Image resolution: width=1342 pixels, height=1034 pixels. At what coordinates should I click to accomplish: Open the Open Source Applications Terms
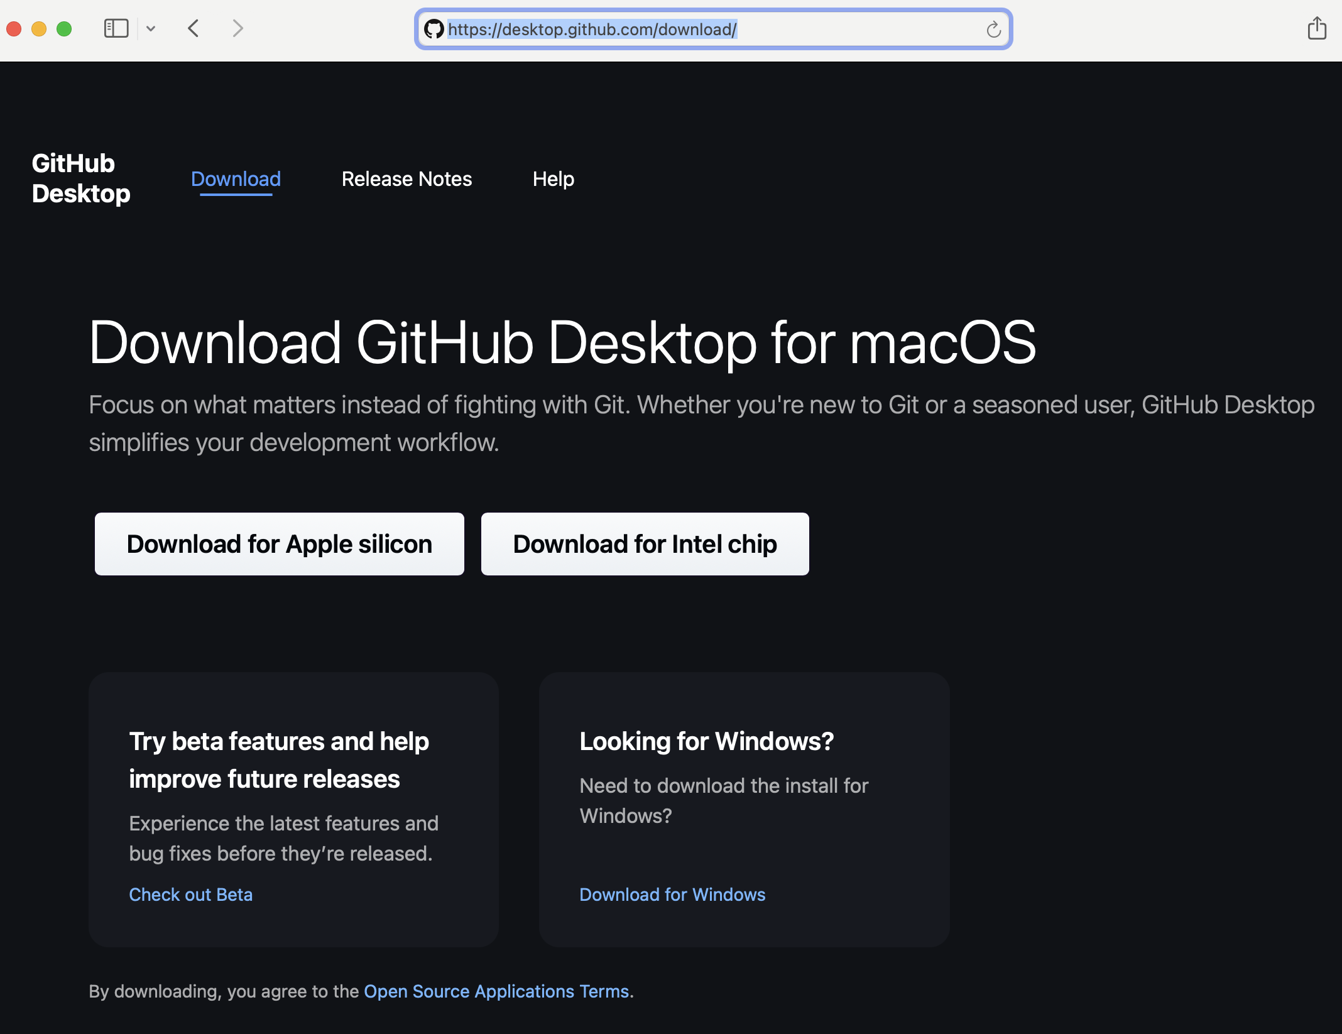click(x=497, y=991)
